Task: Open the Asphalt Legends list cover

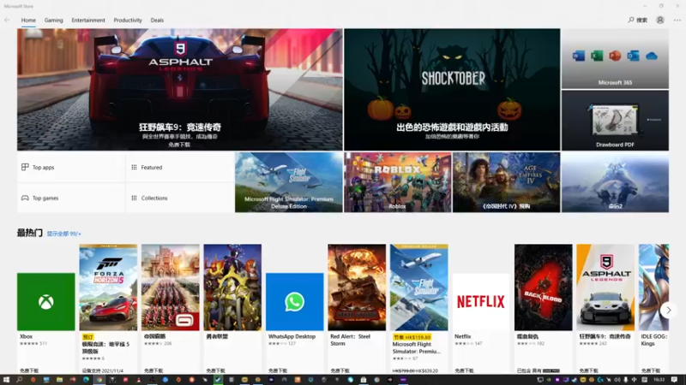Action: (x=605, y=287)
